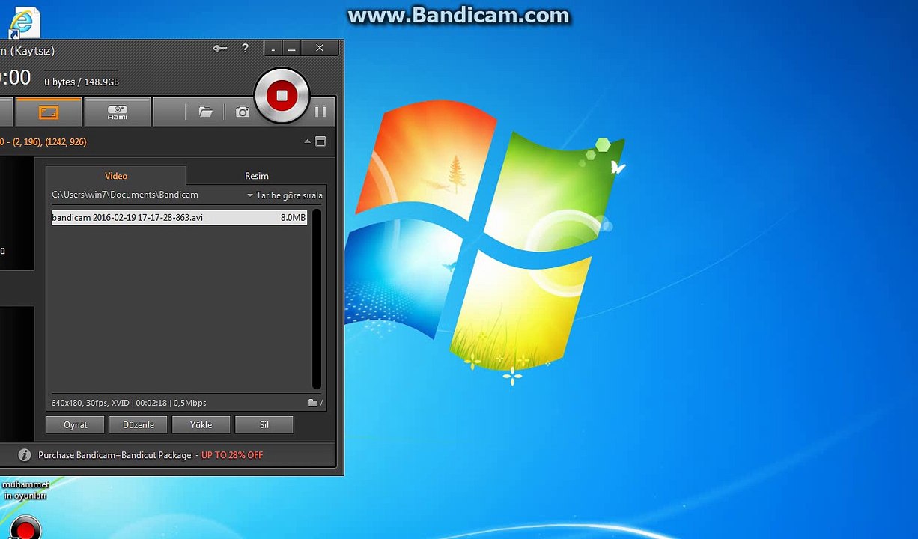Play video with the Oynat button
Viewport: 918px width, 539px height.
(75, 424)
